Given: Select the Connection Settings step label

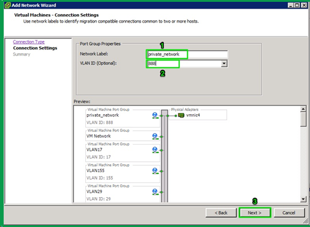Looking at the screenshot, I should click(x=35, y=48).
